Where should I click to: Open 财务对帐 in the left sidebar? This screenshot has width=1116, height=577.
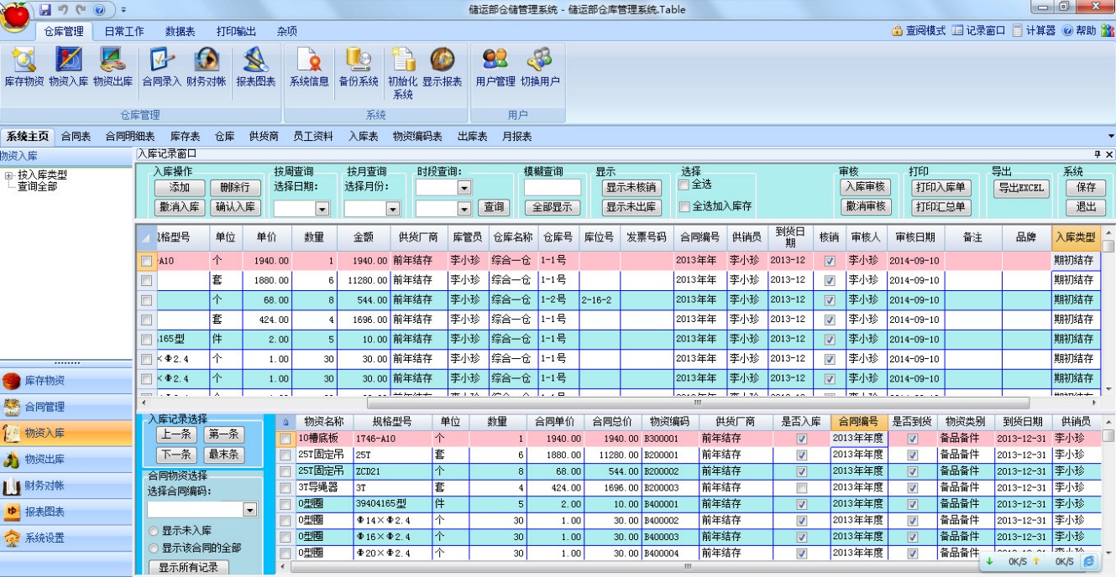click(66, 485)
